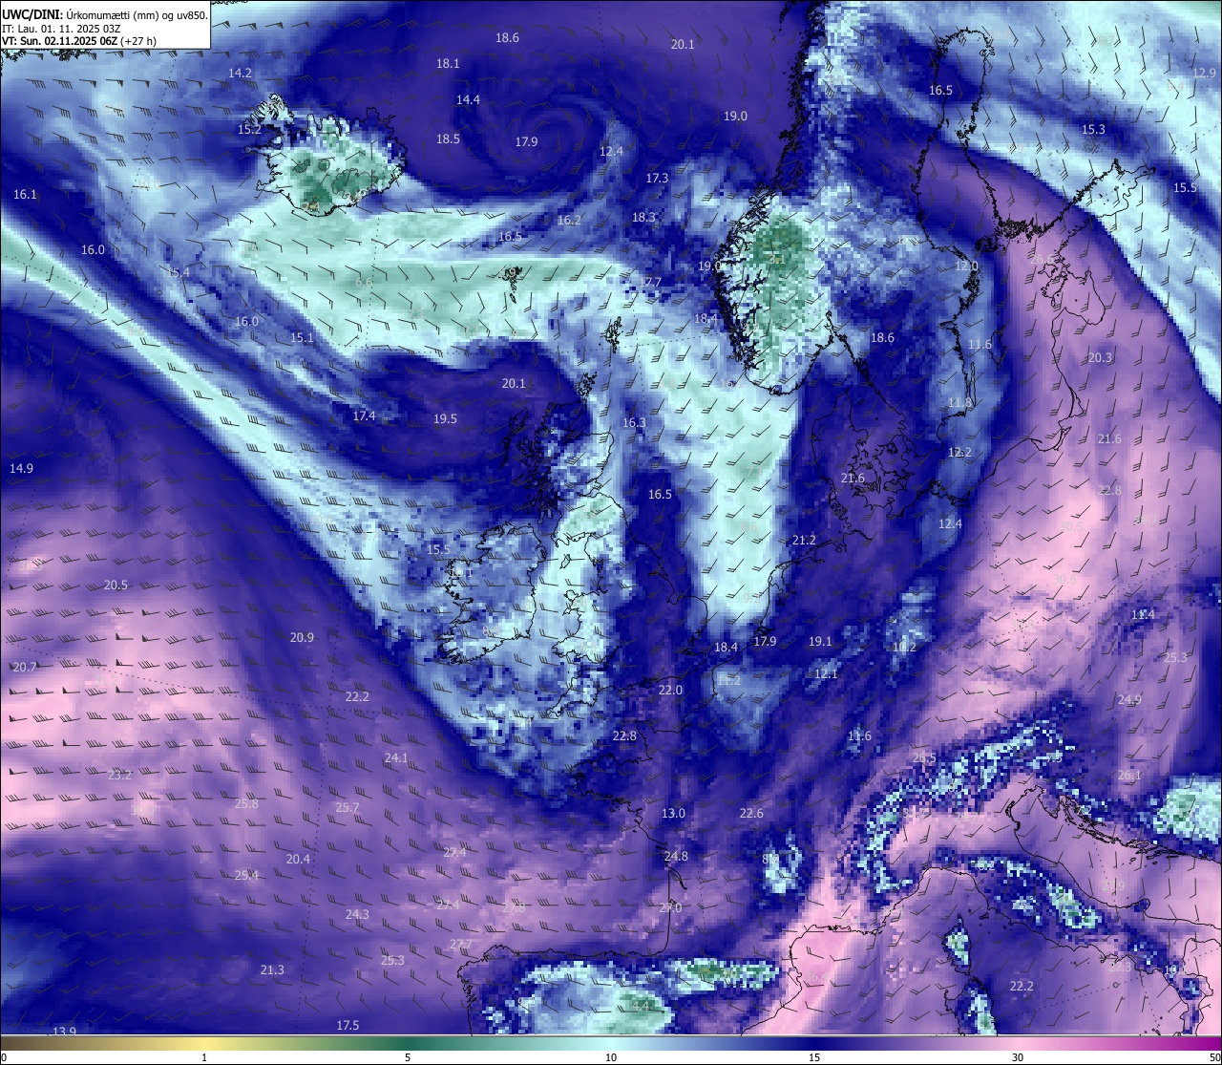1222x1065 pixels.
Task: Select the 12.1 value label
Action: click(826, 673)
